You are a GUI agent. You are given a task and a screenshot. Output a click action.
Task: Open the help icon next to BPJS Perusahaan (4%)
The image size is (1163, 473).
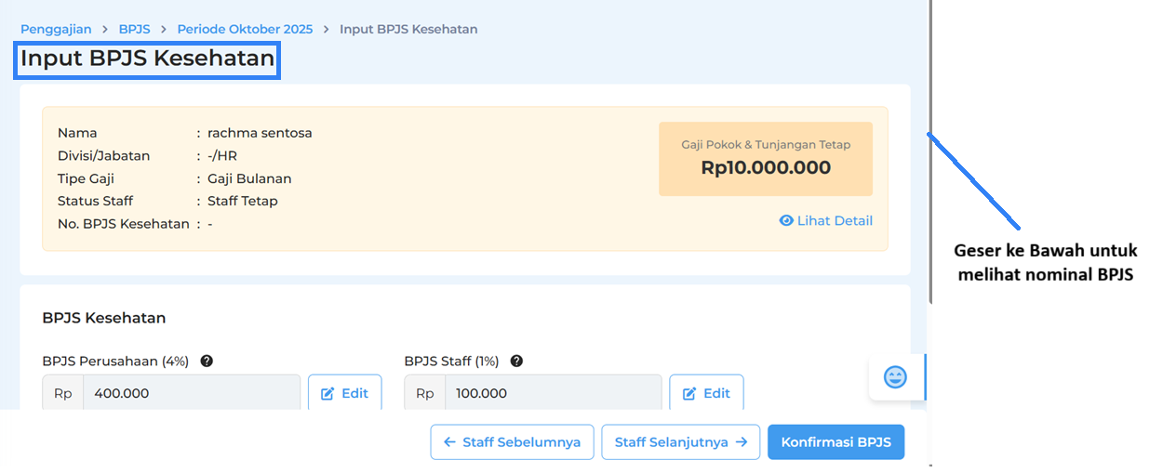coord(207,361)
